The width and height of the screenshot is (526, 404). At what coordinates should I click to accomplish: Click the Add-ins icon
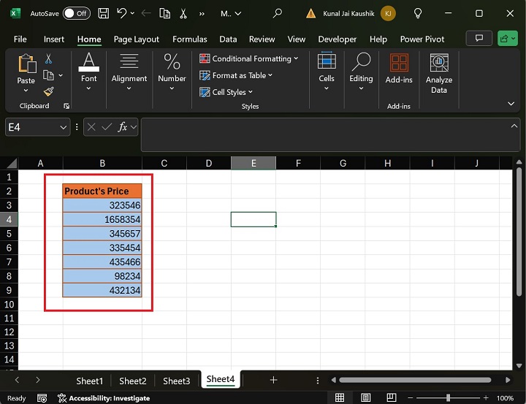pos(399,69)
